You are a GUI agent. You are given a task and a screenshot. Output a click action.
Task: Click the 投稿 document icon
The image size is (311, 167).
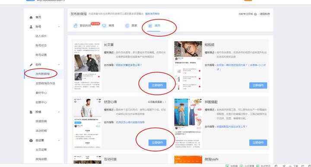(31, 112)
